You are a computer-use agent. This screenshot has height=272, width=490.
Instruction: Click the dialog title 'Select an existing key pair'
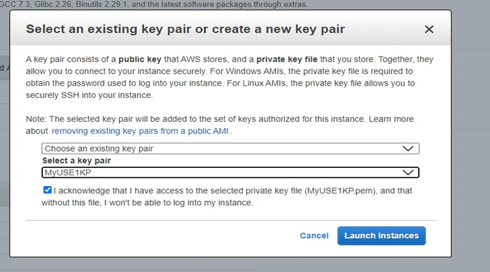click(186, 29)
